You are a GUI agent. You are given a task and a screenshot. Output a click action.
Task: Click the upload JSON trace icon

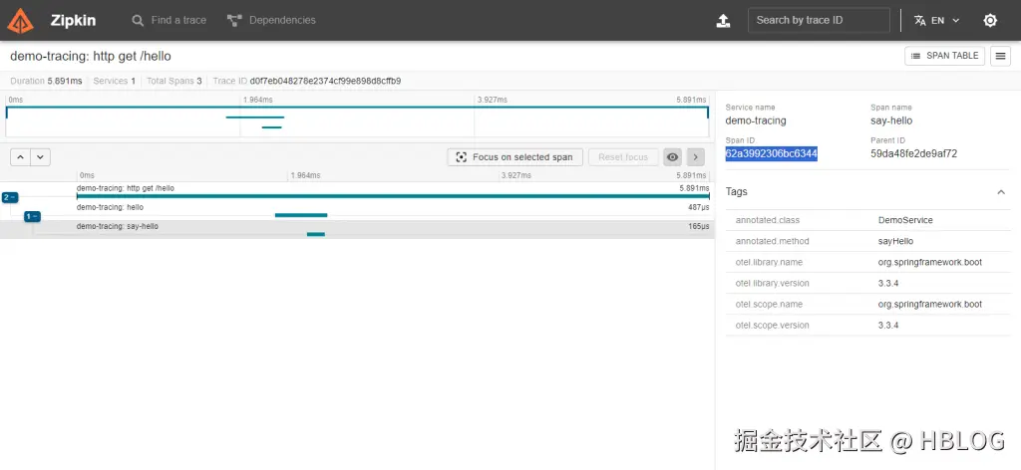coord(724,21)
